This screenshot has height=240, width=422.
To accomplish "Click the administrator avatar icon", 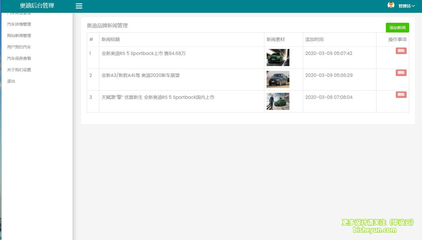I will pyautogui.click(x=391, y=5).
